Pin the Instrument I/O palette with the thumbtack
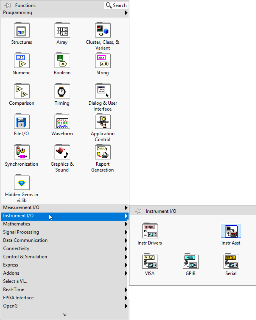Screen dimensions: 256x320 click(137, 211)
